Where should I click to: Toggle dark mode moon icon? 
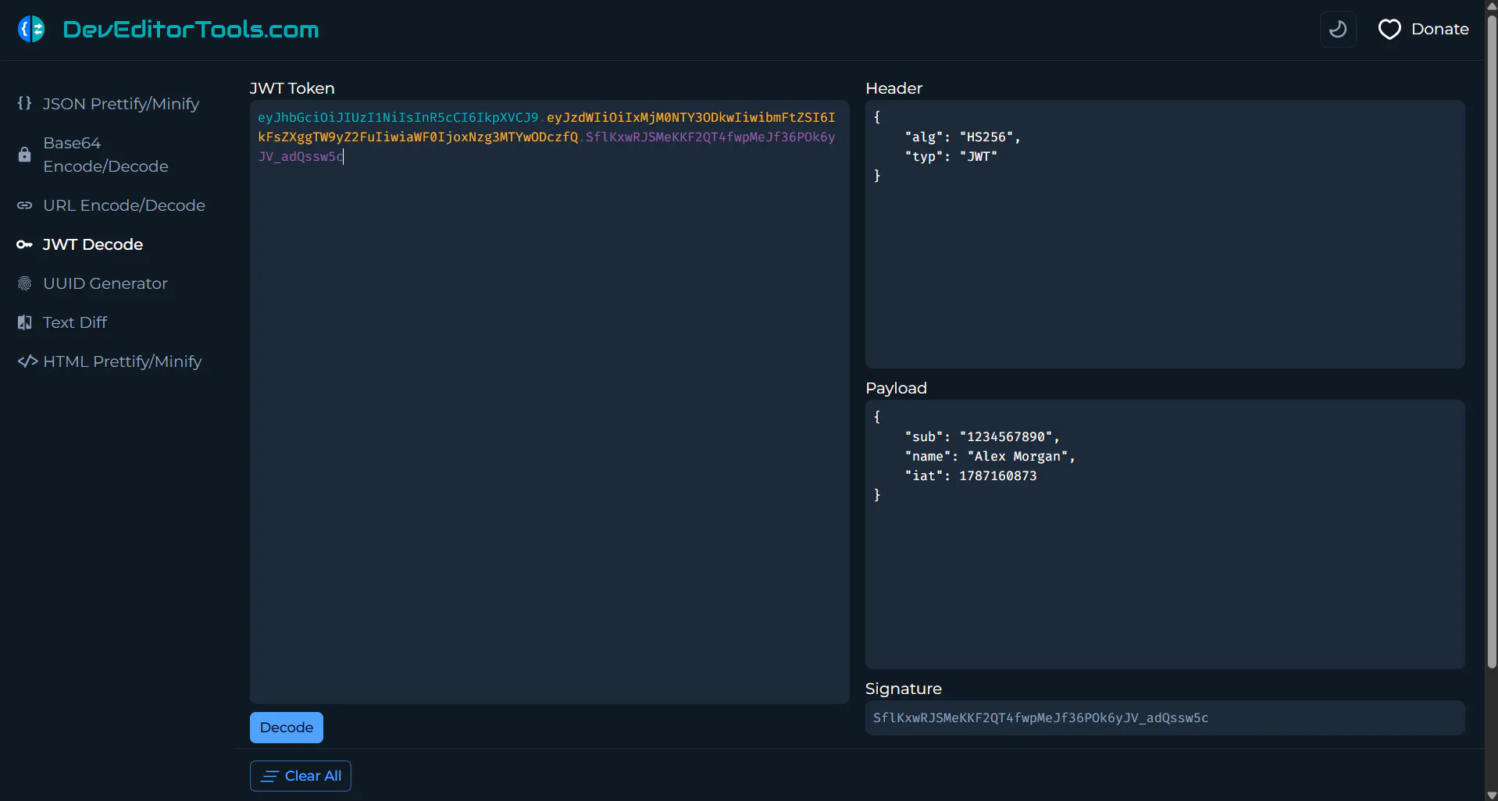(1338, 30)
